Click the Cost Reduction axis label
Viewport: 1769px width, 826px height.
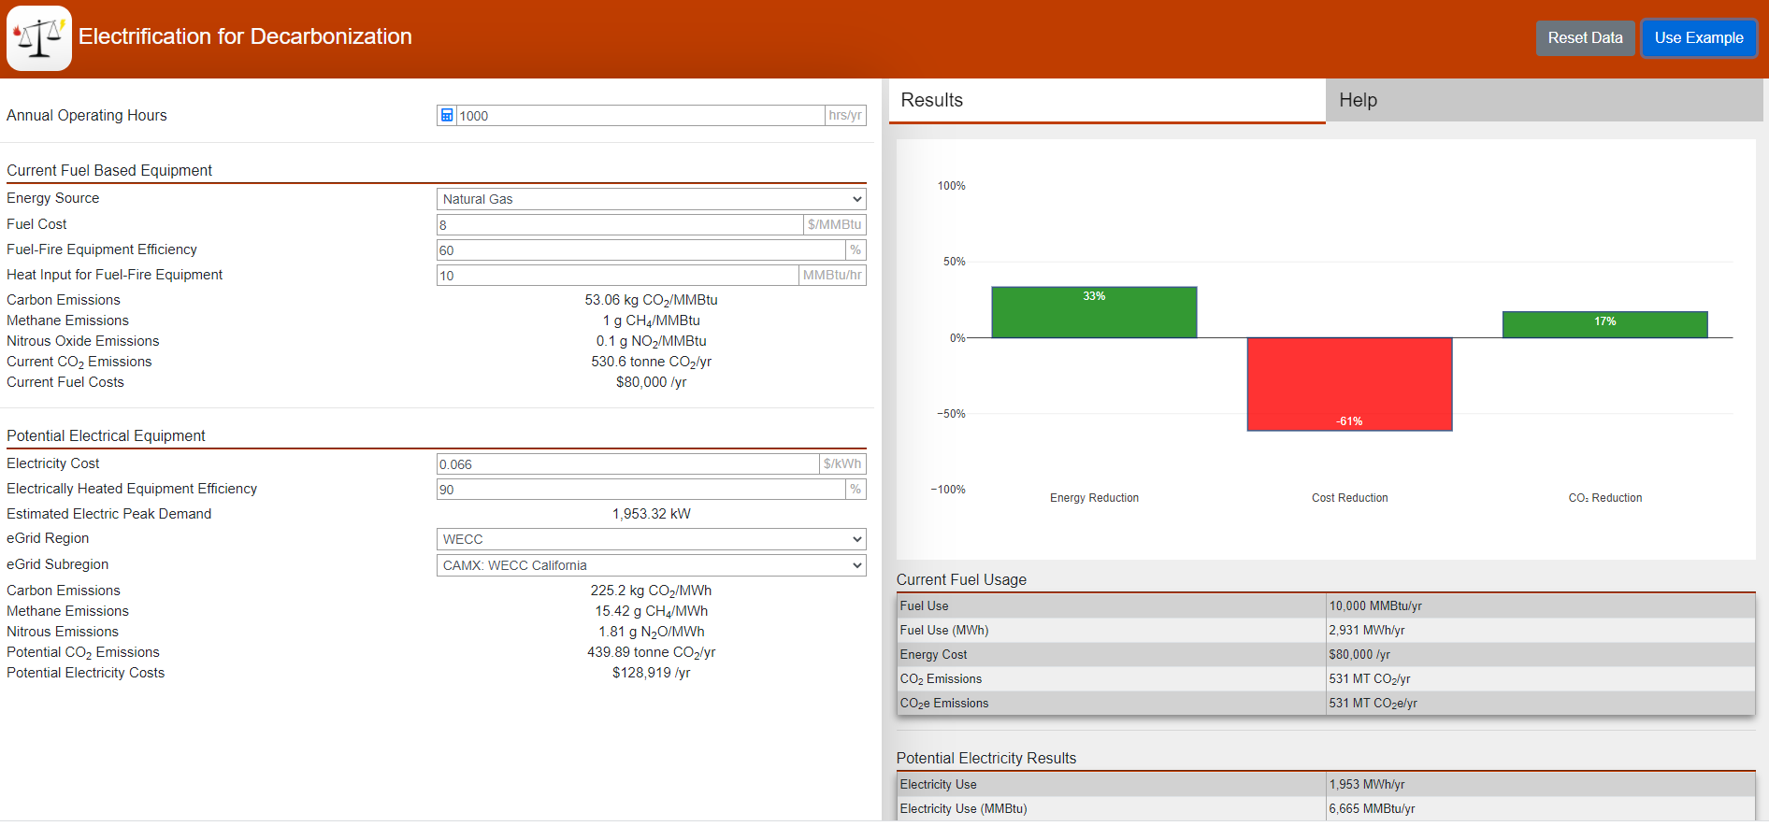[x=1349, y=498]
